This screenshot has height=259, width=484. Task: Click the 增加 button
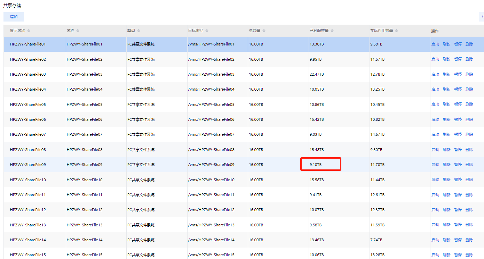click(14, 17)
